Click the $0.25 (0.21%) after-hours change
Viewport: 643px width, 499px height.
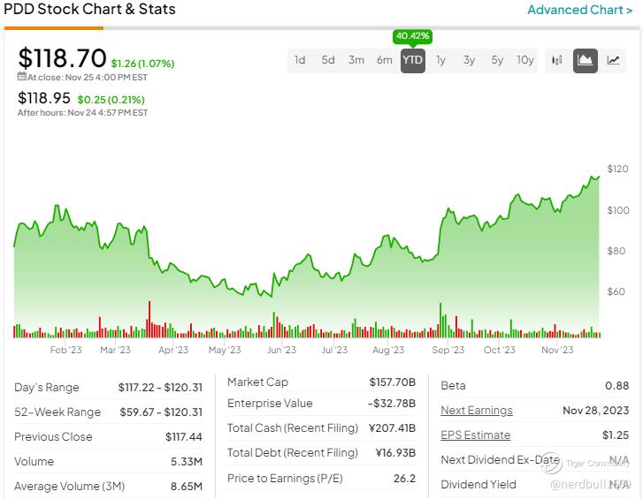[111, 100]
